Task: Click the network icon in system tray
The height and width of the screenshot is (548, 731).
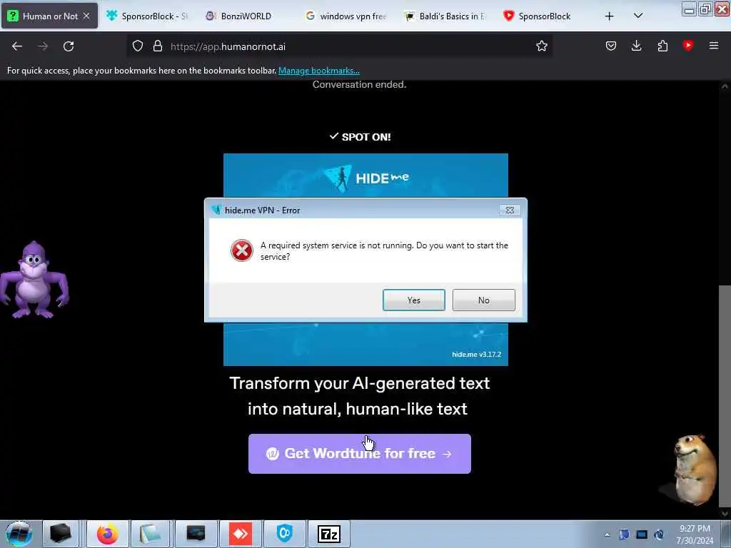Action: (x=659, y=535)
